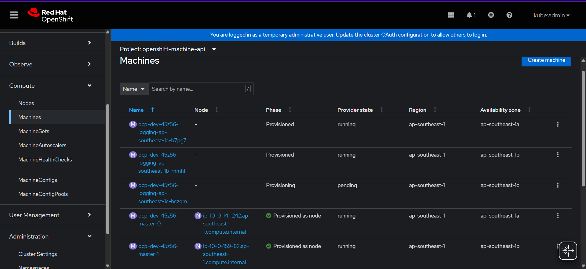The height and width of the screenshot is (269, 586).
Task: Open the Project openshift-machine-api dropdown
Action: click(168, 49)
